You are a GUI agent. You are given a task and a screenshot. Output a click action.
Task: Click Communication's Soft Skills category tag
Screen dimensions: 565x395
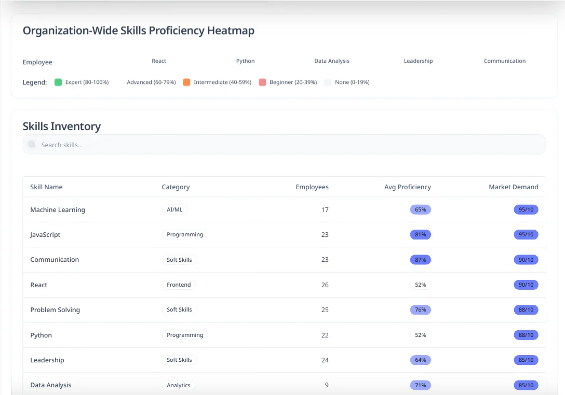(179, 260)
